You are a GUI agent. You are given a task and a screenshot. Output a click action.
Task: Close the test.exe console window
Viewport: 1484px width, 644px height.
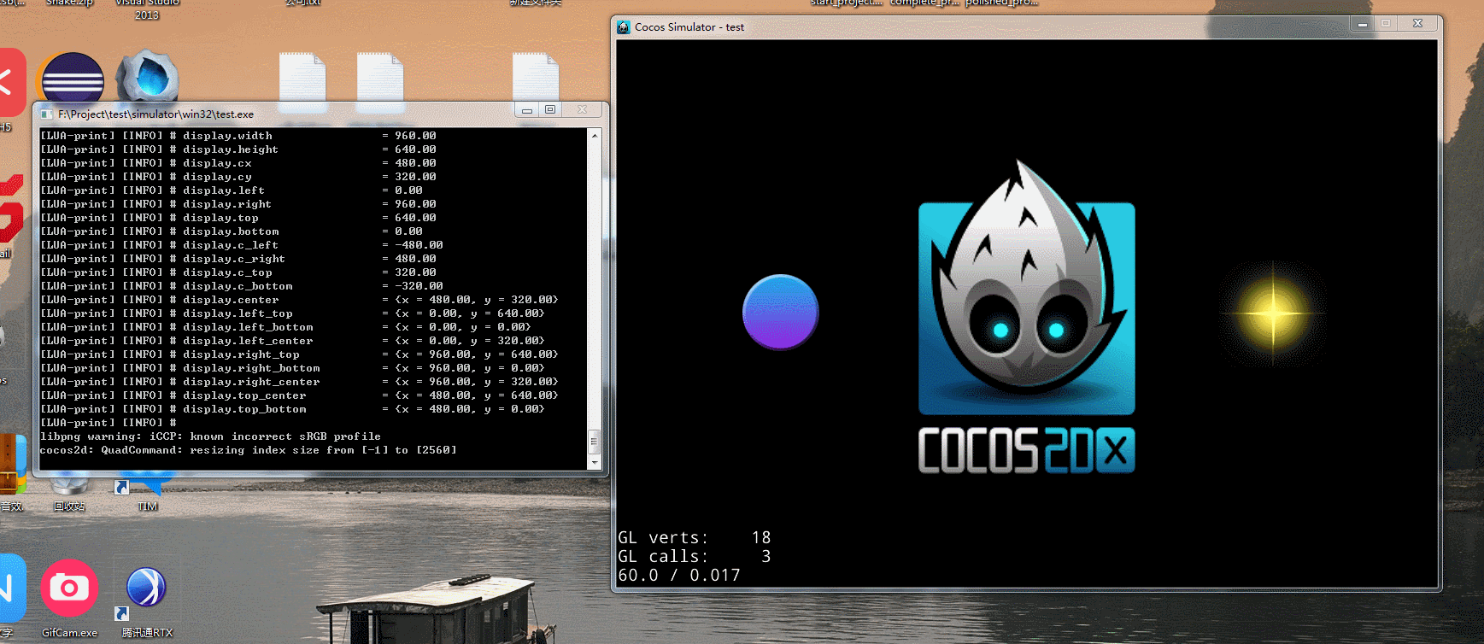coord(582,110)
